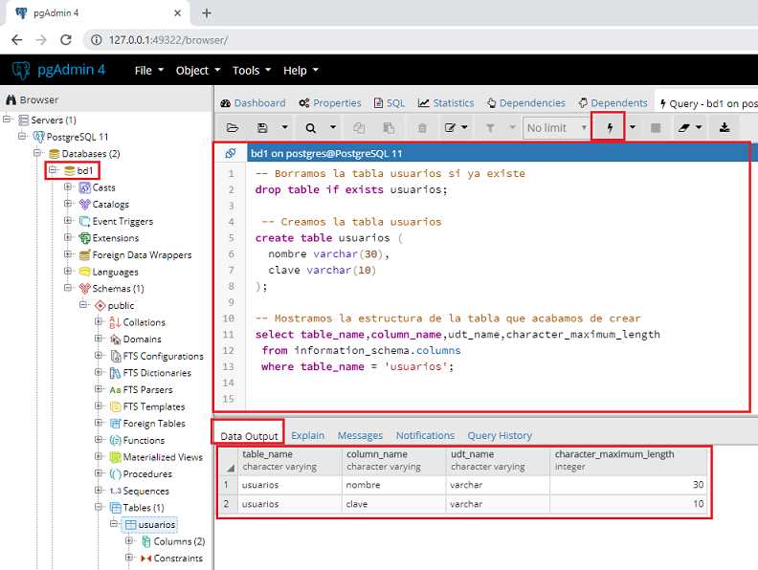The image size is (758, 570).
Task: Expand the Casts node
Action: (68, 186)
